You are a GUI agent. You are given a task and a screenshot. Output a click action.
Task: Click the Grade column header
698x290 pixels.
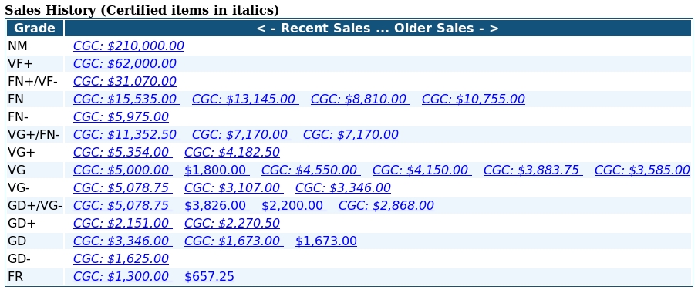35,28
